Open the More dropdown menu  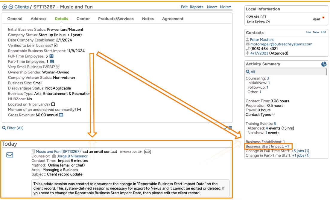pos(225,7)
